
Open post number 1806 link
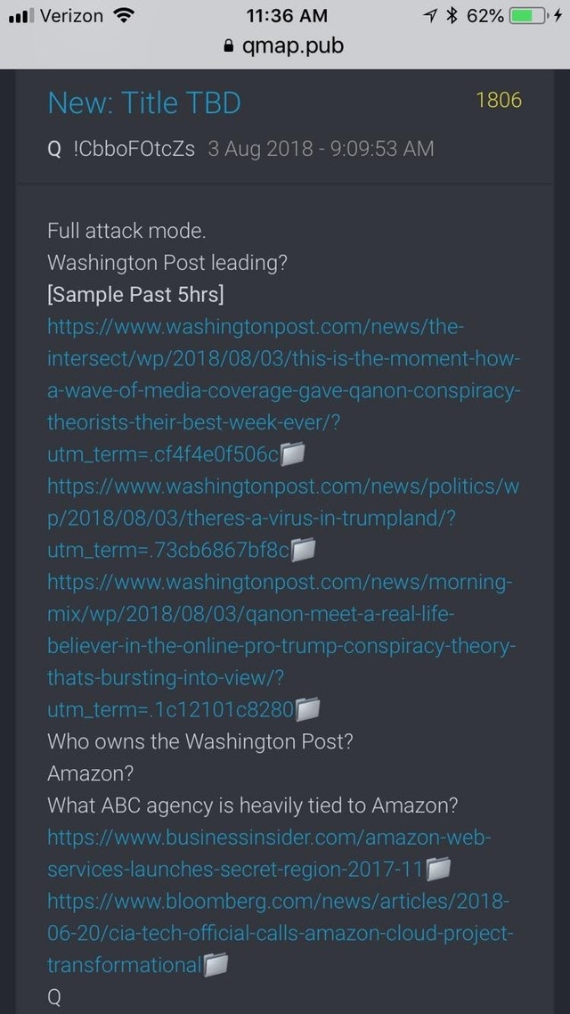tap(498, 100)
